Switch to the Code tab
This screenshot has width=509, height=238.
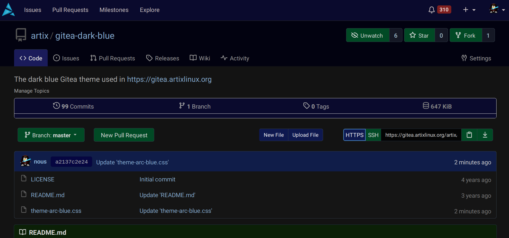pyautogui.click(x=31, y=58)
